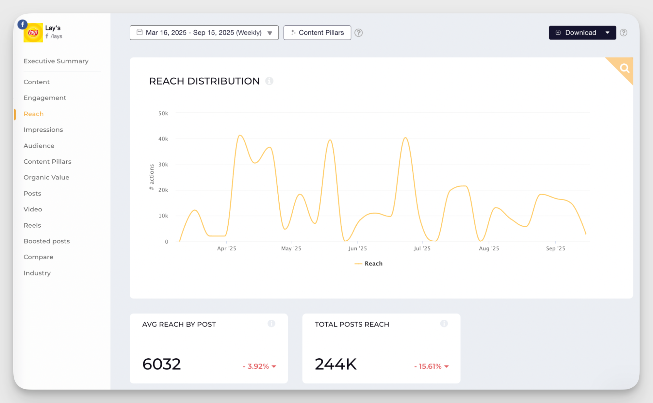Open the help icon beside Content Pillars

pyautogui.click(x=358, y=33)
